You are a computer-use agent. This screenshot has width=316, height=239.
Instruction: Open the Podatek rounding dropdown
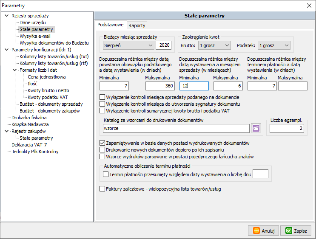click(x=274, y=45)
